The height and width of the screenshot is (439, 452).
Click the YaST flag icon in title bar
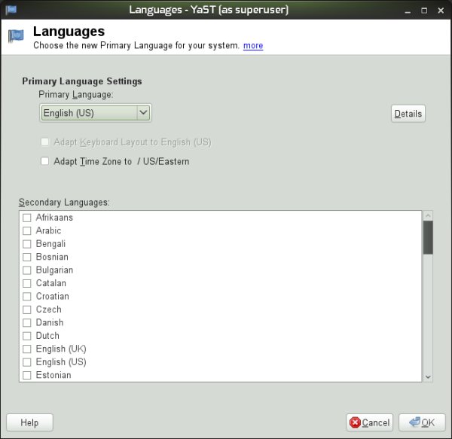click(x=10, y=10)
